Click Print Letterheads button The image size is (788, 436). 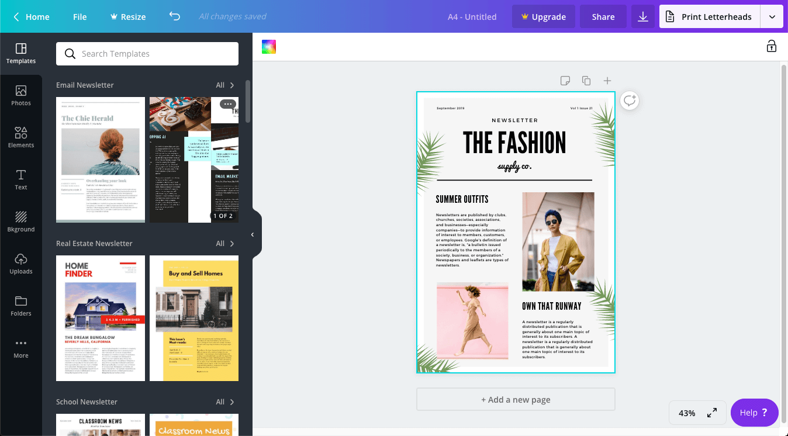710,16
